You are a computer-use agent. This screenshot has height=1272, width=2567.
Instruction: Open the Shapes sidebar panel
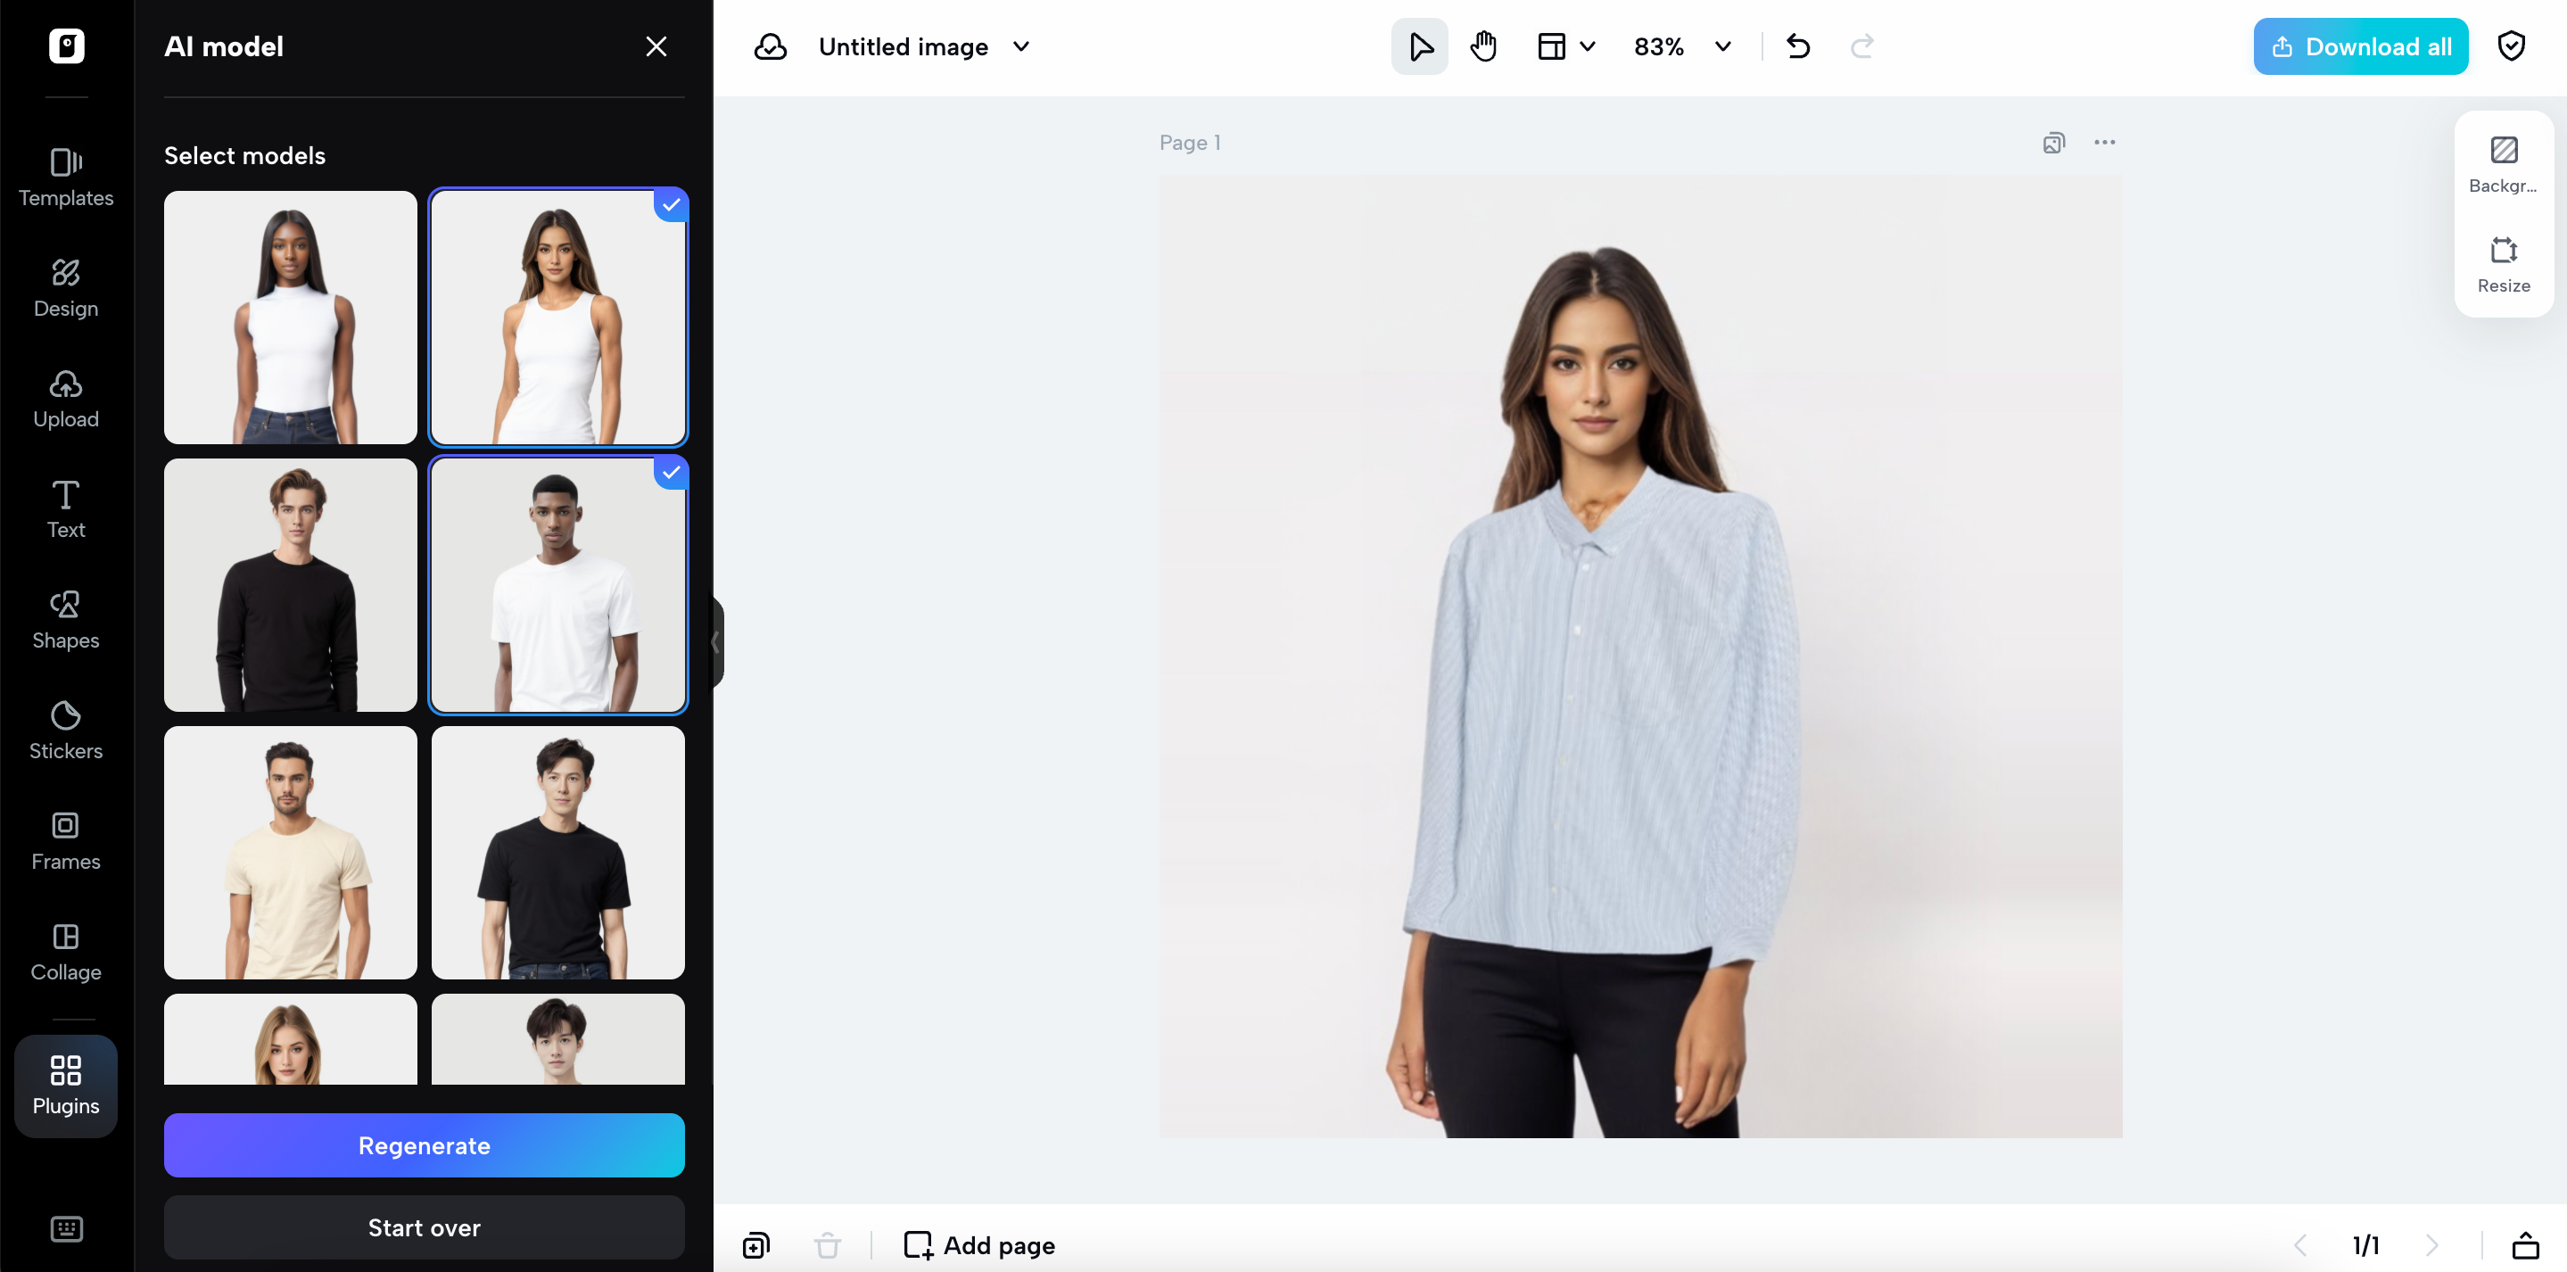pyautogui.click(x=66, y=619)
